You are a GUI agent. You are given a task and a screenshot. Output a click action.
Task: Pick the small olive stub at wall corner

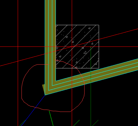(44, 89)
